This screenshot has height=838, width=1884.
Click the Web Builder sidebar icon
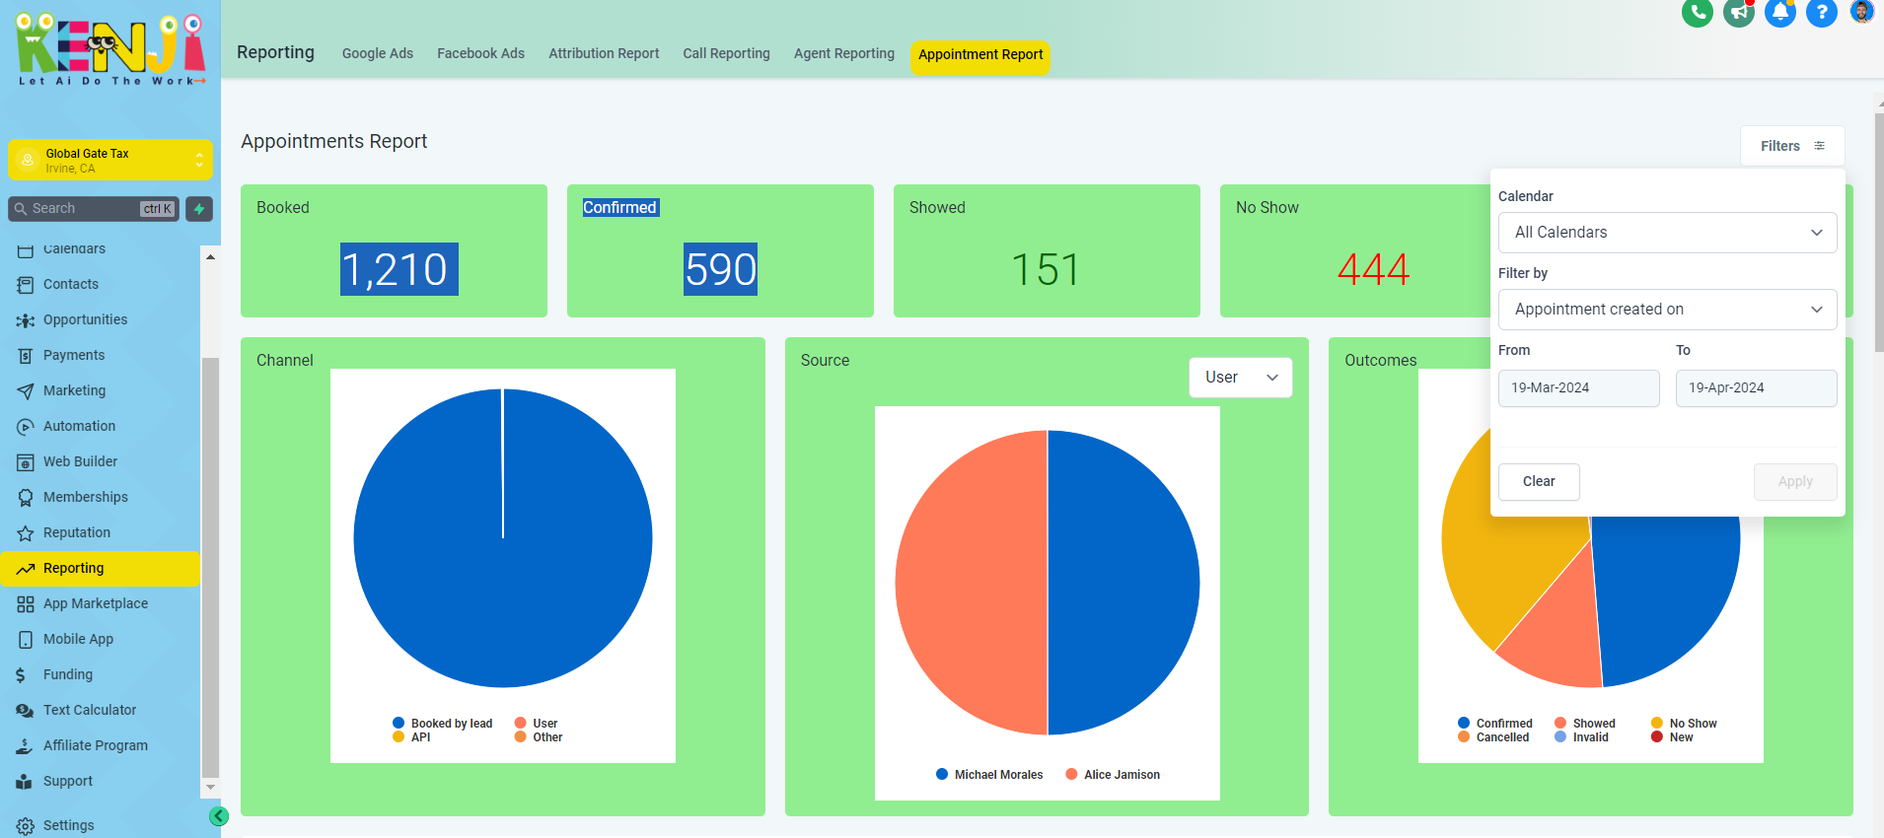(x=26, y=462)
